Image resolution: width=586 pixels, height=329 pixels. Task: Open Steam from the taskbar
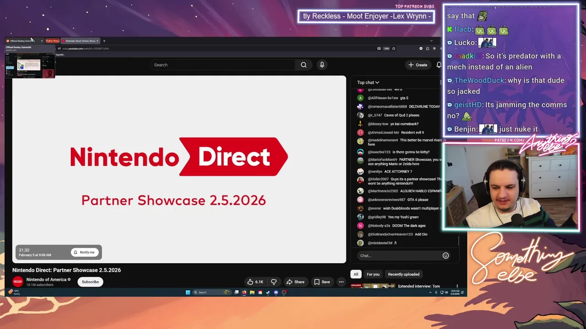(x=268, y=292)
